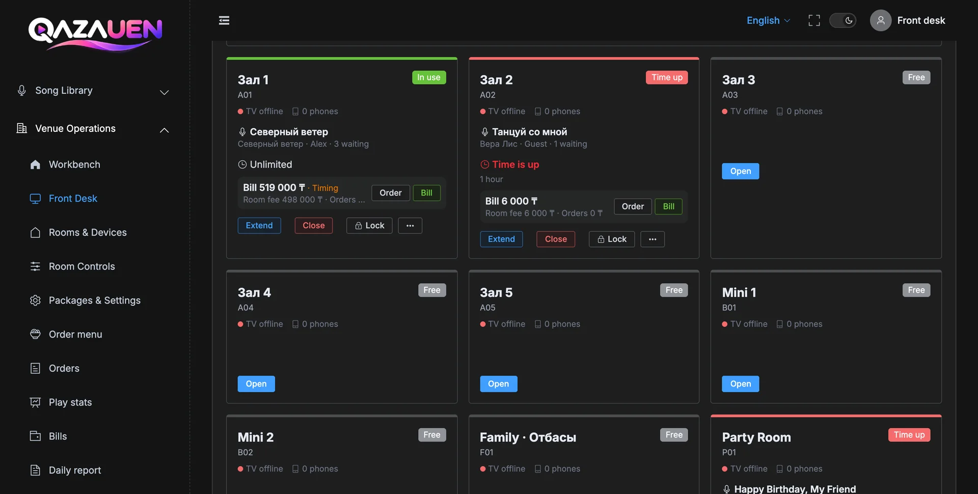This screenshot has width=978, height=494.
Task: Click the Song Library microphone icon
Action: pyautogui.click(x=21, y=90)
